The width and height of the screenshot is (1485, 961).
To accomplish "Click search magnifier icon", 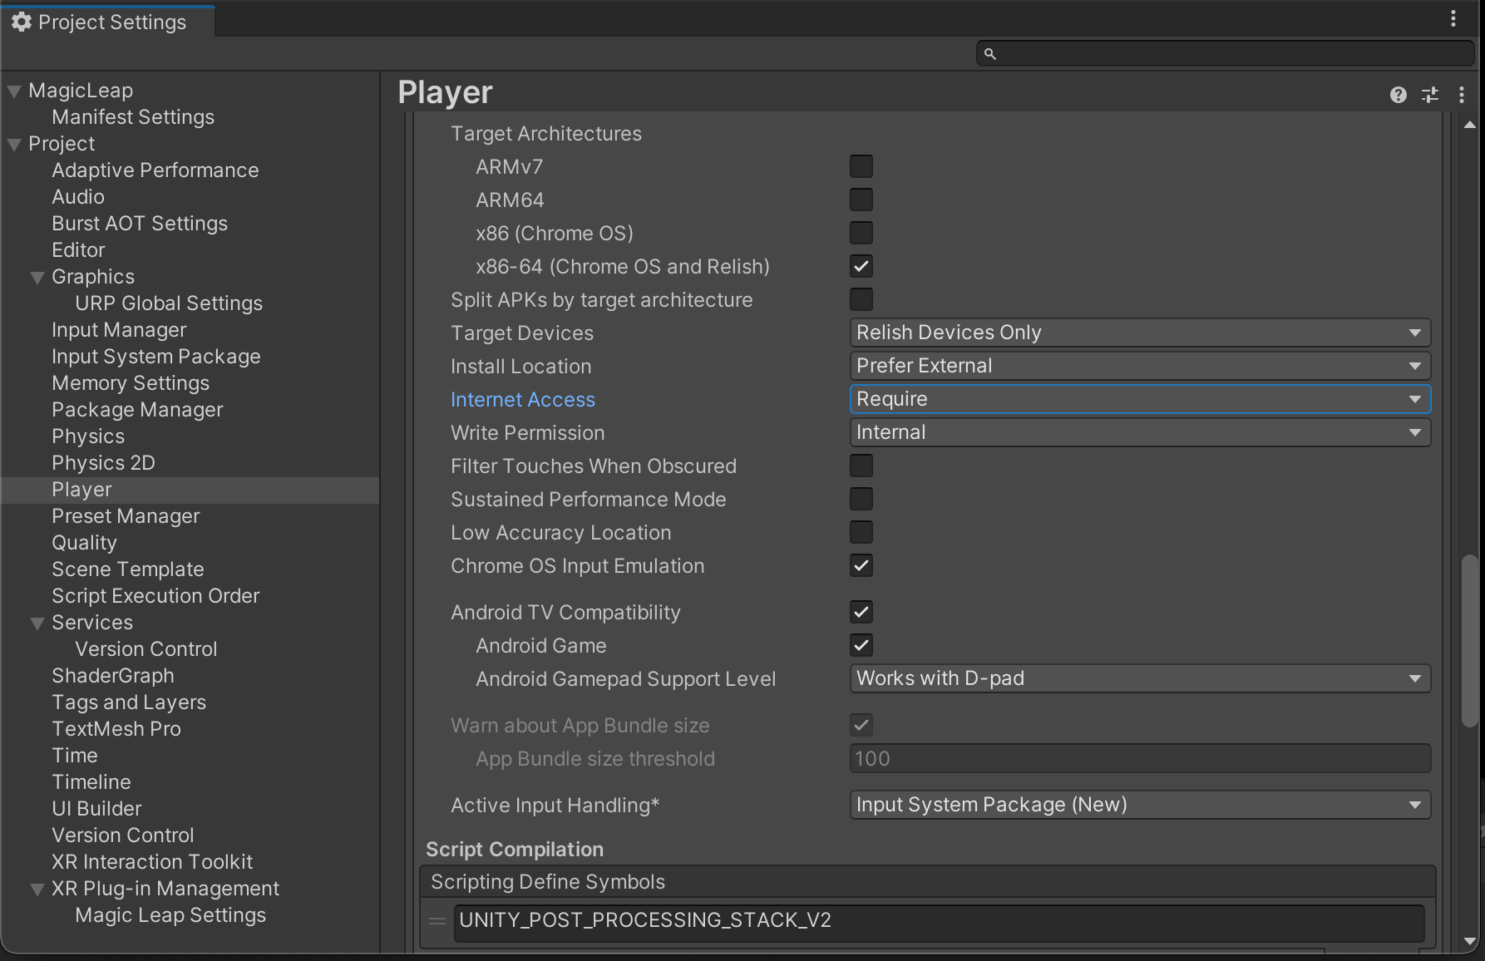I will point(989,54).
